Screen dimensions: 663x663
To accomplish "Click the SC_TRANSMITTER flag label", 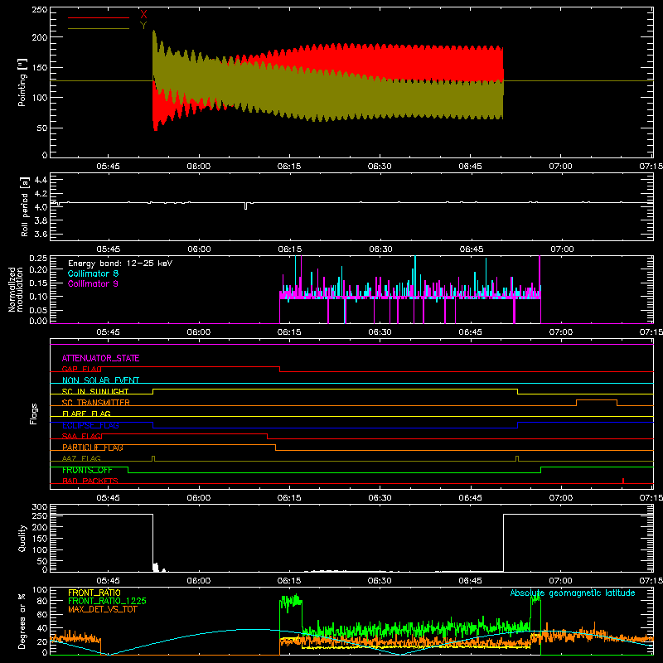I will [95, 403].
